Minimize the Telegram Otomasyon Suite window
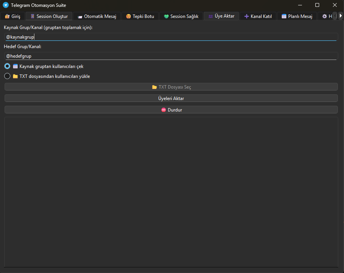344x273 pixels. [300, 5]
